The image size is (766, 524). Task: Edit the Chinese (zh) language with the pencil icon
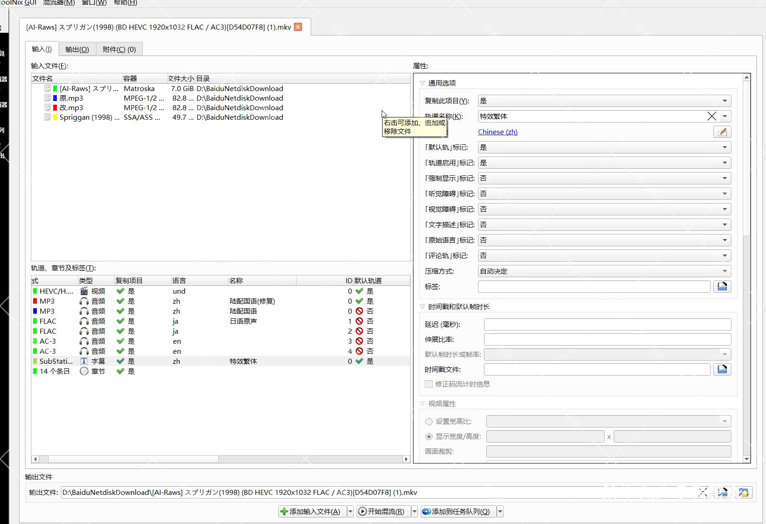[x=722, y=132]
